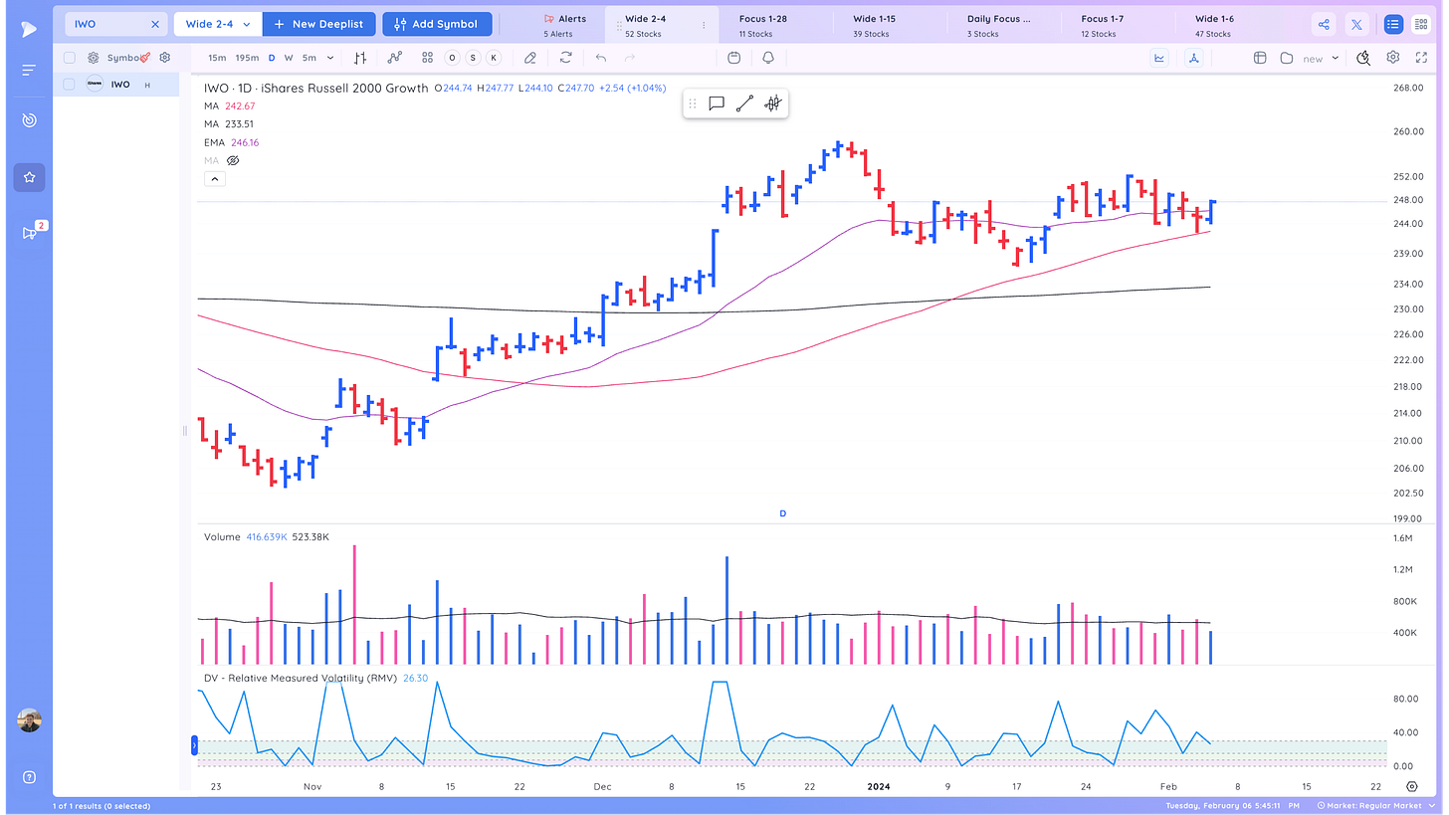The height and width of the screenshot is (815, 1449).
Task: Select the D daily timeframe
Action: click(x=272, y=58)
